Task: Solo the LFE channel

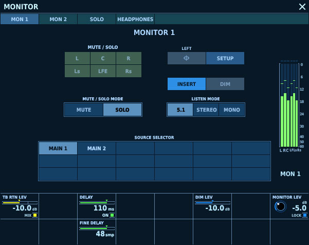Action: [103, 71]
